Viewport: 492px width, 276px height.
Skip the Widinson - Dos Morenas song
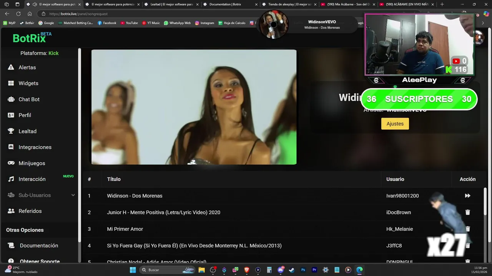[467, 195]
